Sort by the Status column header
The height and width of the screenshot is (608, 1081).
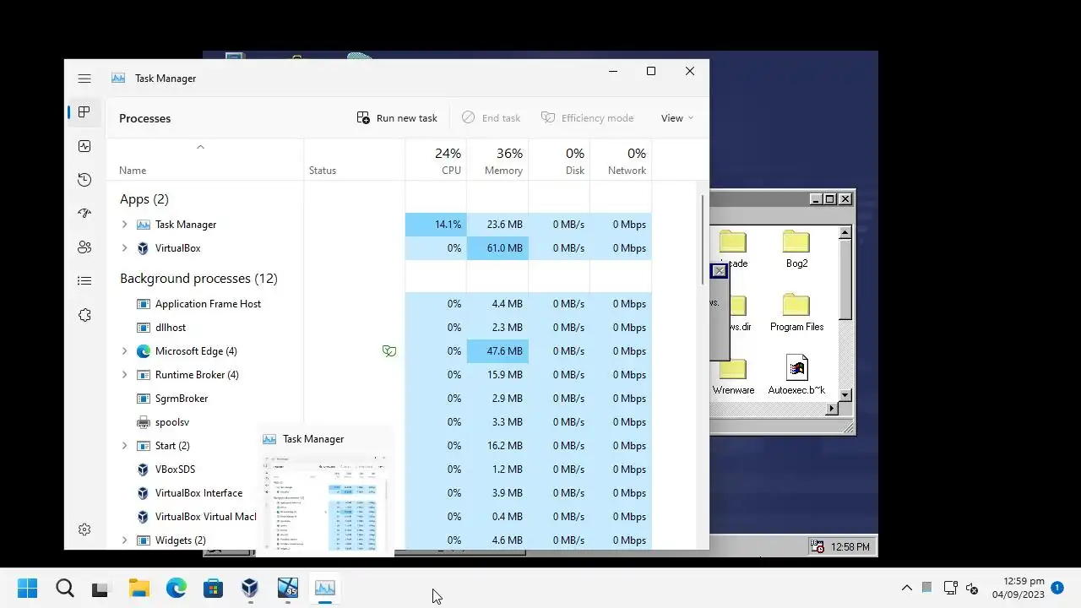pos(355,160)
